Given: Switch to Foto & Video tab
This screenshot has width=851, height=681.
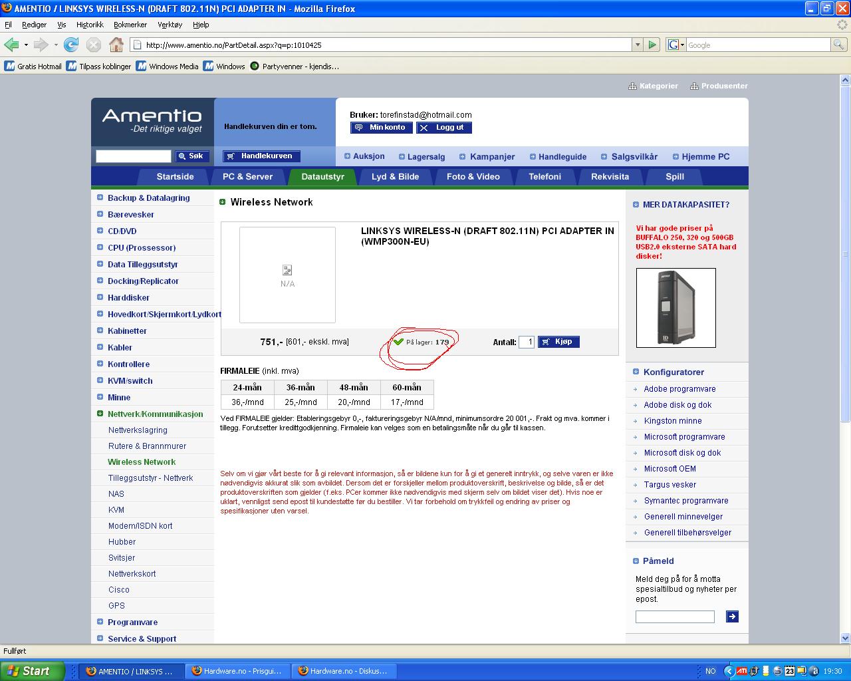Looking at the screenshot, I should pyautogui.click(x=473, y=176).
